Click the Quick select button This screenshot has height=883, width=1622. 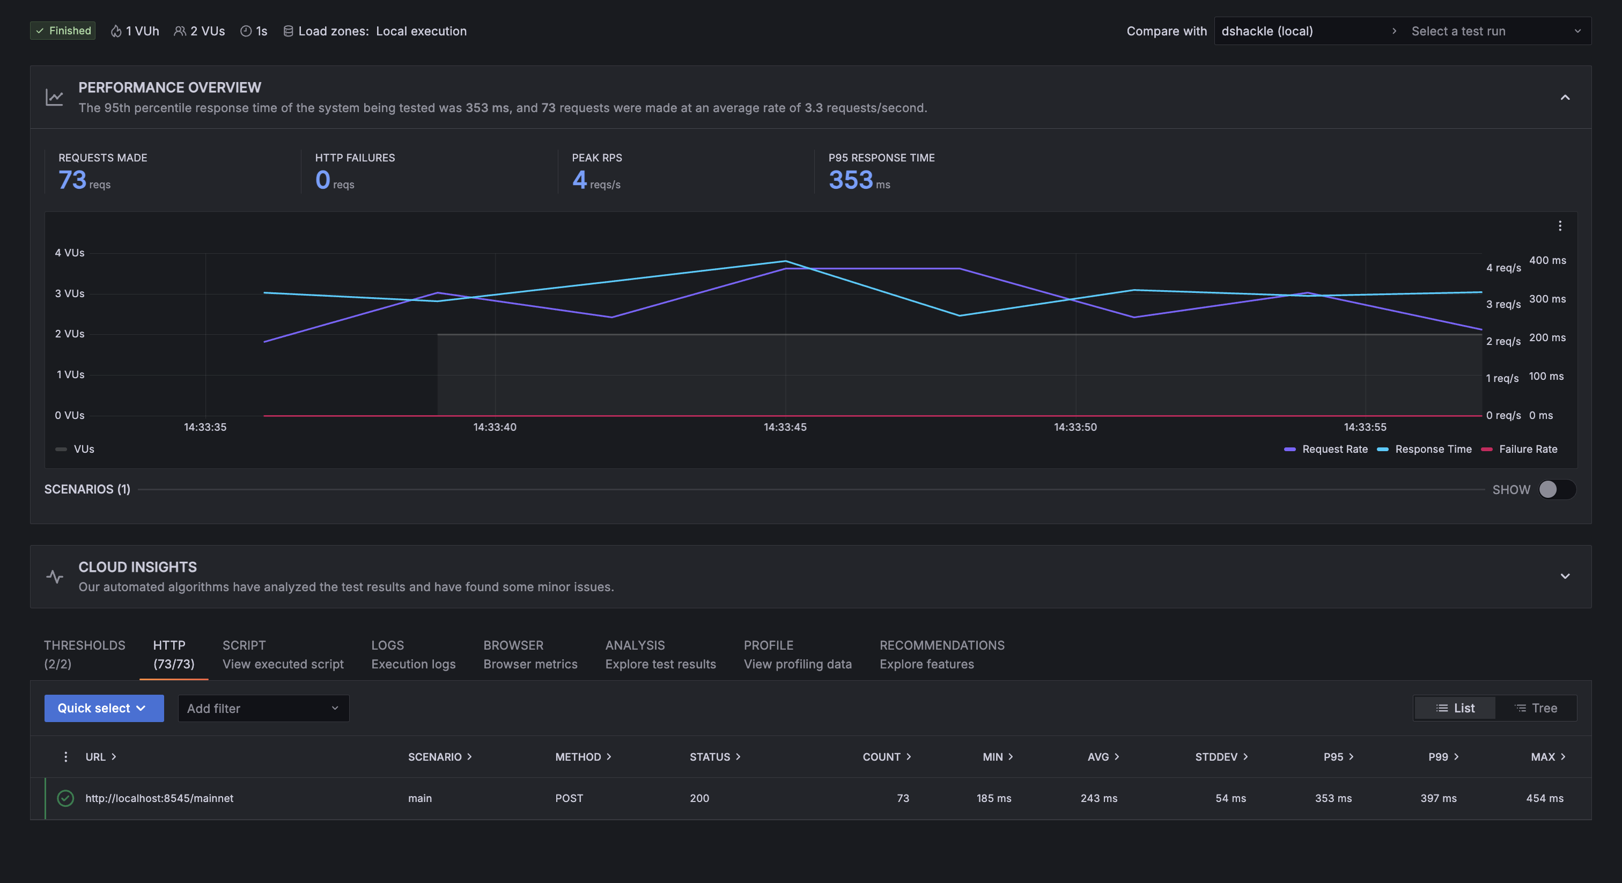[x=104, y=708]
